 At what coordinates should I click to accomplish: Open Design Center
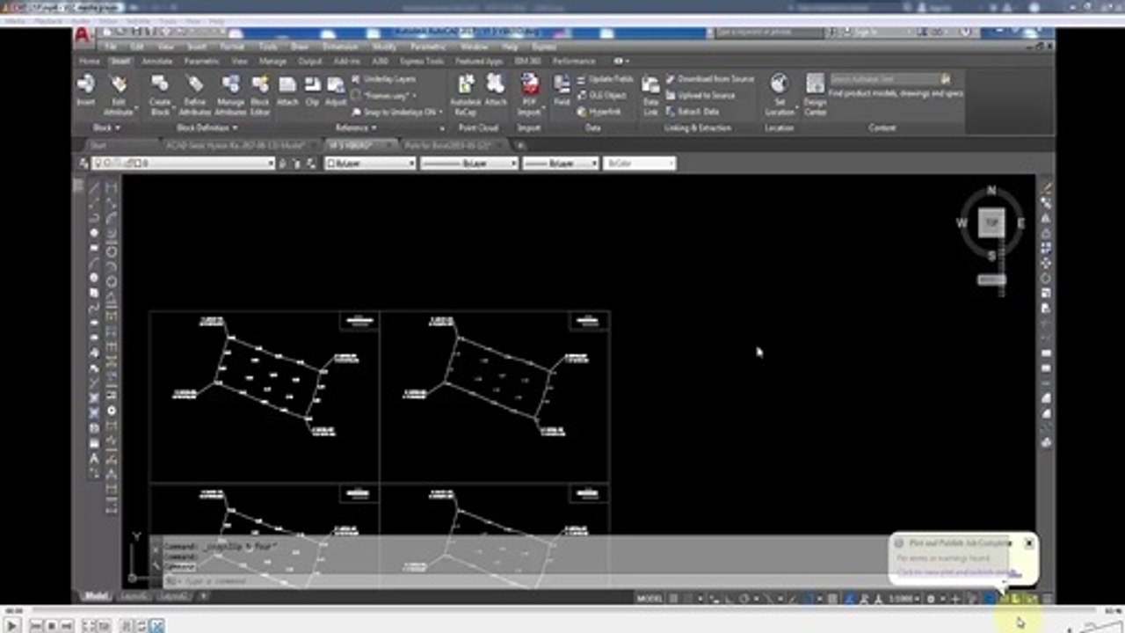(x=815, y=94)
